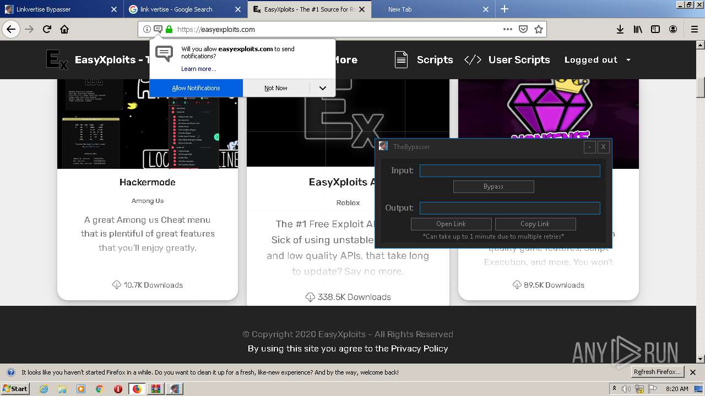Click the Firefox taskbar button
Screen dimensions: 705x396
[x=137, y=389]
